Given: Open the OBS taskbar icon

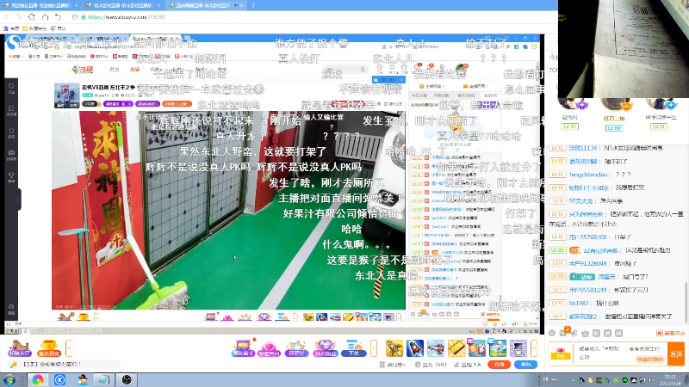Looking at the screenshot, I should [x=127, y=379].
